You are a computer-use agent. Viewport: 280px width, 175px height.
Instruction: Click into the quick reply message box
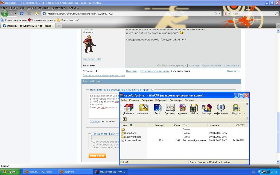coord(104,106)
